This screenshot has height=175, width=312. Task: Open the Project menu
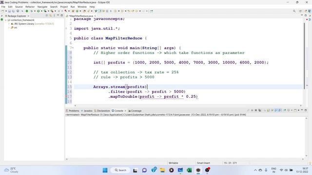coord(64,7)
